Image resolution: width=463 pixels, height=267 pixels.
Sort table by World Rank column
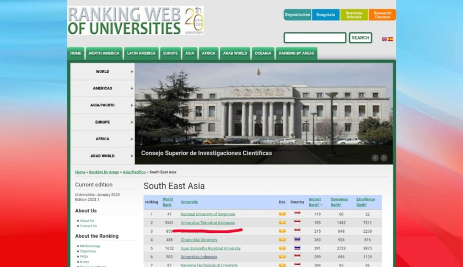(x=168, y=202)
